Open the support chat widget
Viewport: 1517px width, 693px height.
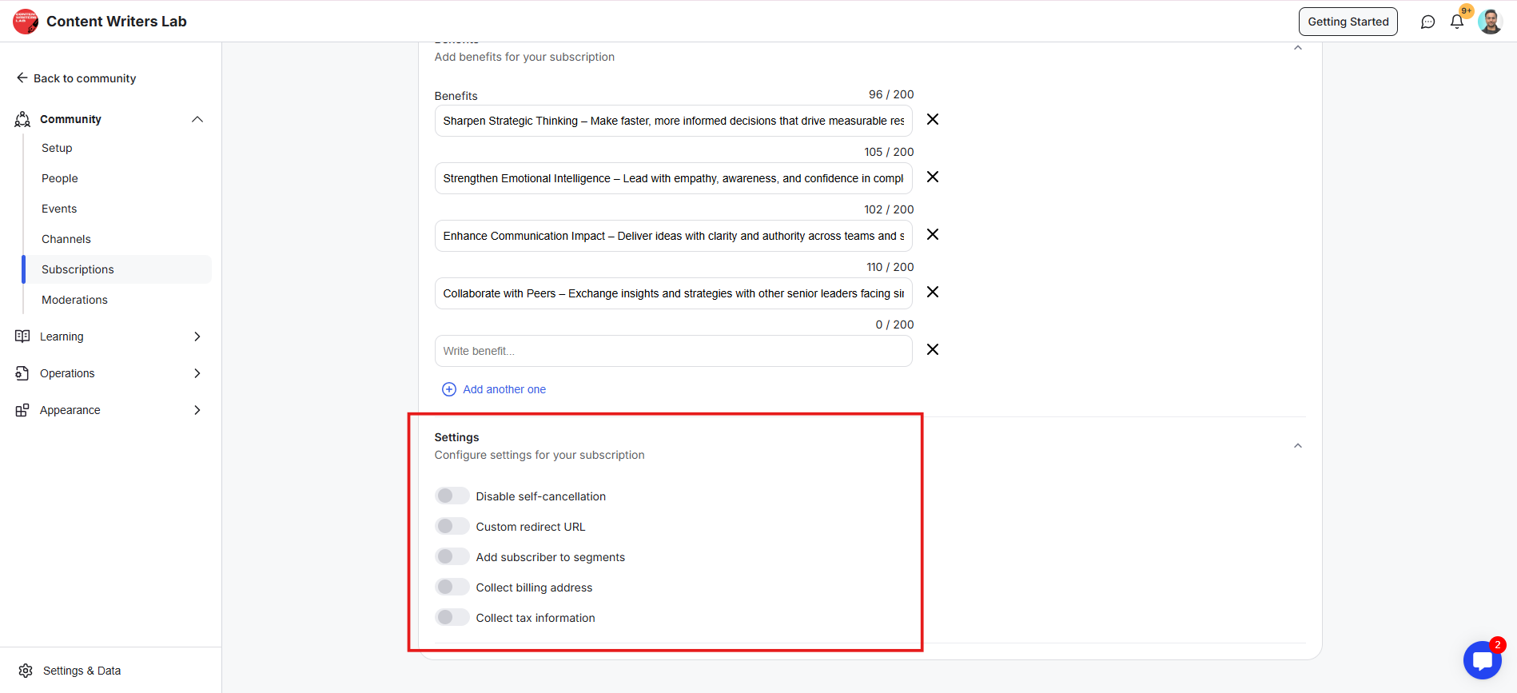click(x=1483, y=660)
